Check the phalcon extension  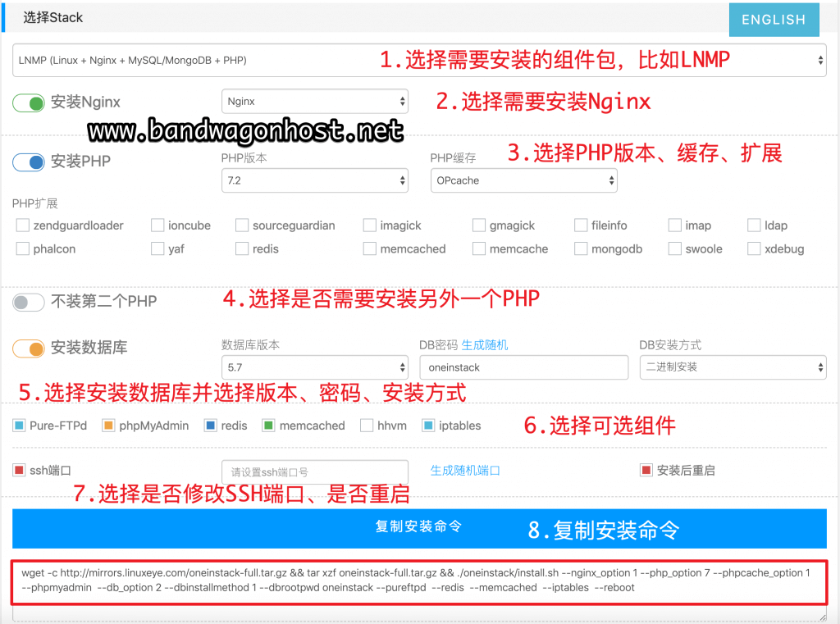point(22,248)
